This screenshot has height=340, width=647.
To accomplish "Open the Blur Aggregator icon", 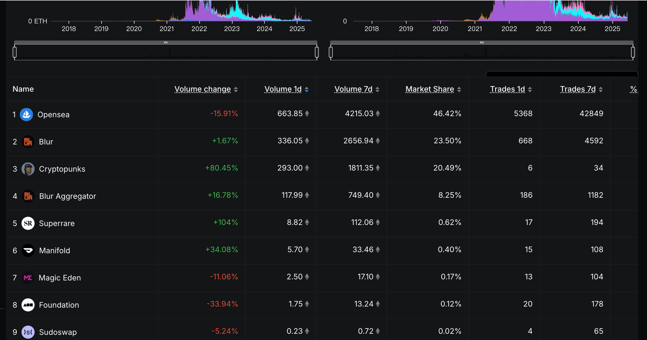I will click(x=28, y=196).
